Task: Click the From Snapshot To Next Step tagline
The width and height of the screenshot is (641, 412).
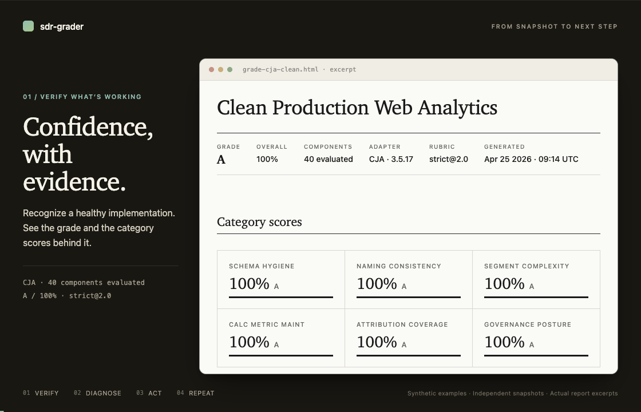Action: click(555, 26)
